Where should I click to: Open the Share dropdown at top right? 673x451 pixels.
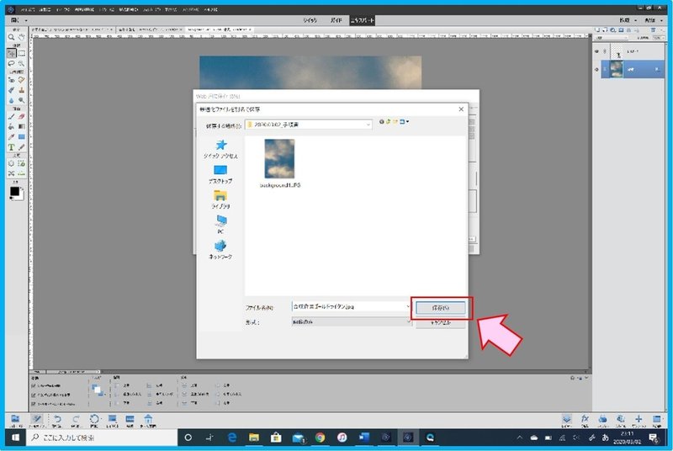point(653,20)
